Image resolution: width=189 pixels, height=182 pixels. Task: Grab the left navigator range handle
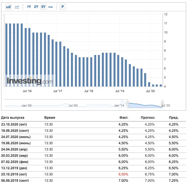tap(127, 103)
